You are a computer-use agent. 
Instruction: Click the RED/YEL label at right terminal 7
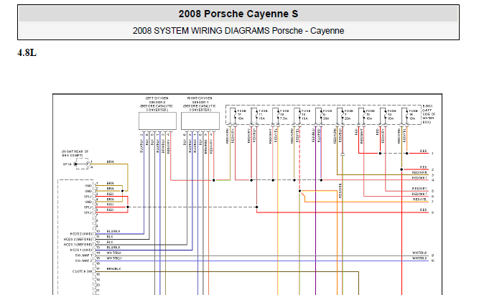[x=420, y=199]
